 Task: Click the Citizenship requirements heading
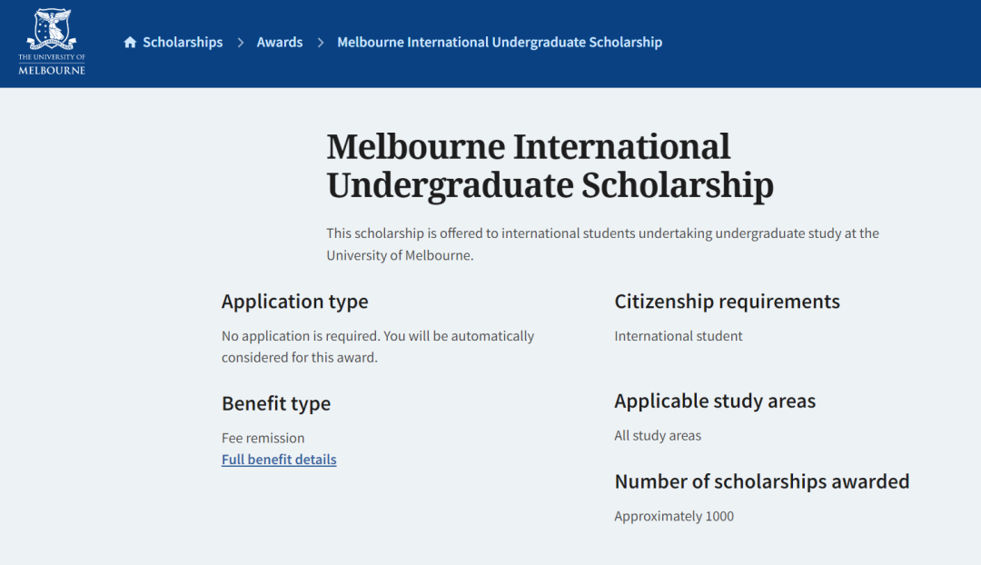click(727, 302)
